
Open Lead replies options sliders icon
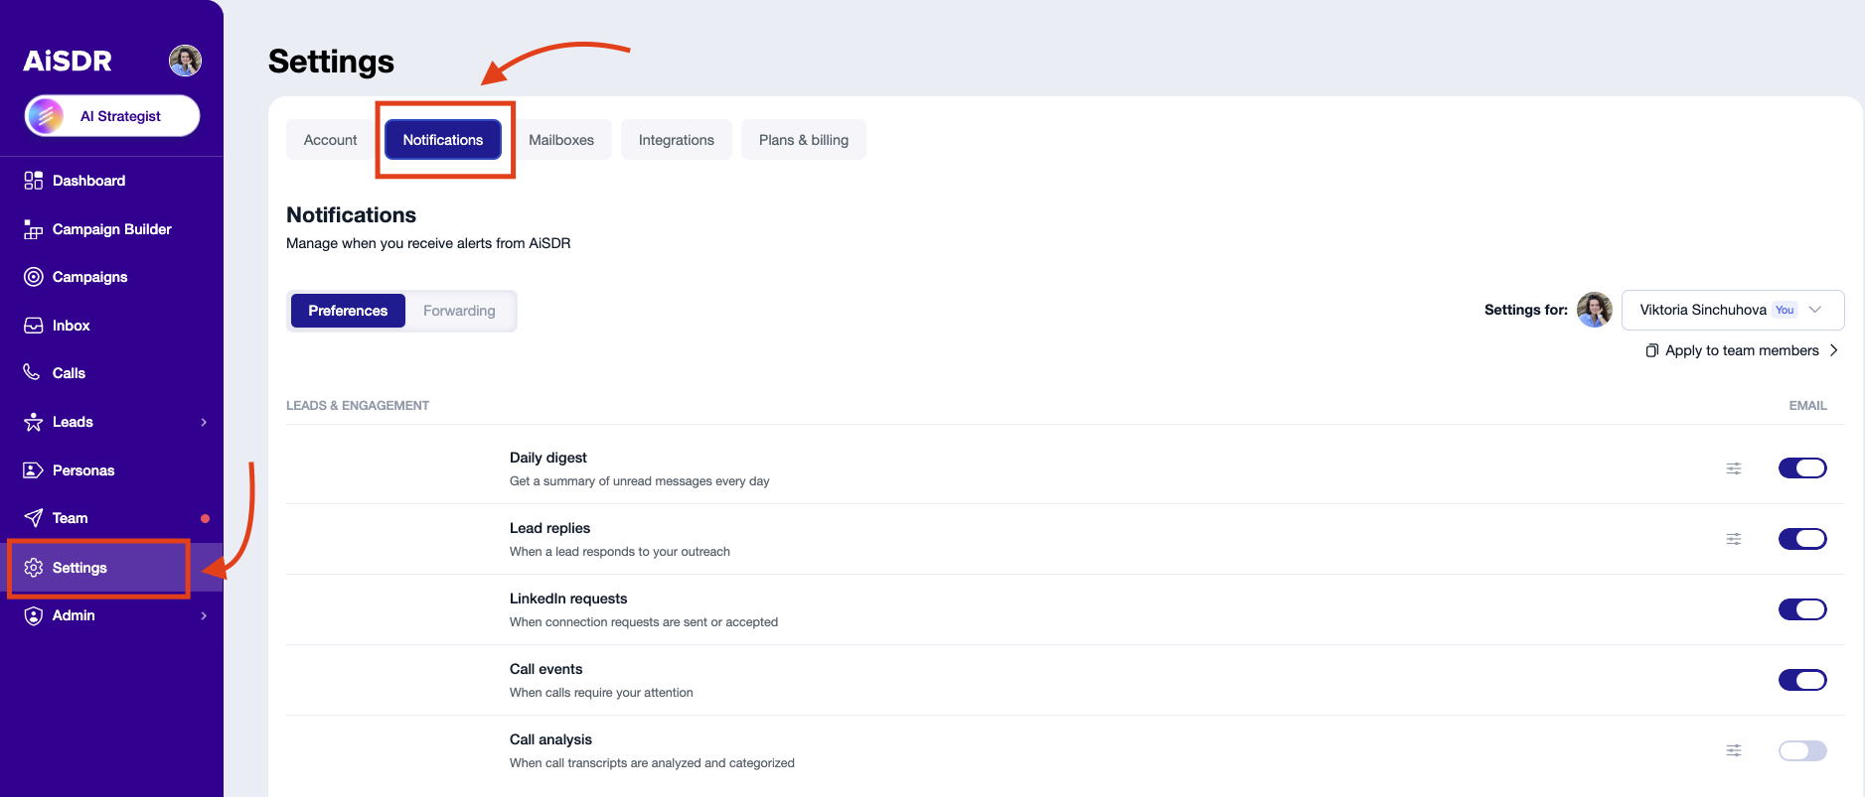(1734, 539)
